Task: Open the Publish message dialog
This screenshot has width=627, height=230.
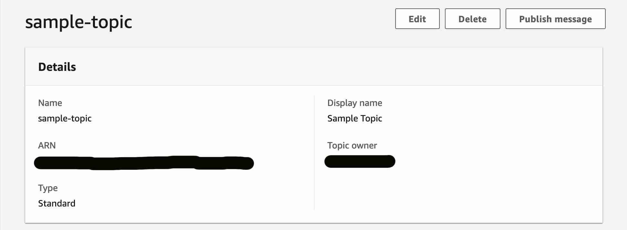Action: pos(555,19)
